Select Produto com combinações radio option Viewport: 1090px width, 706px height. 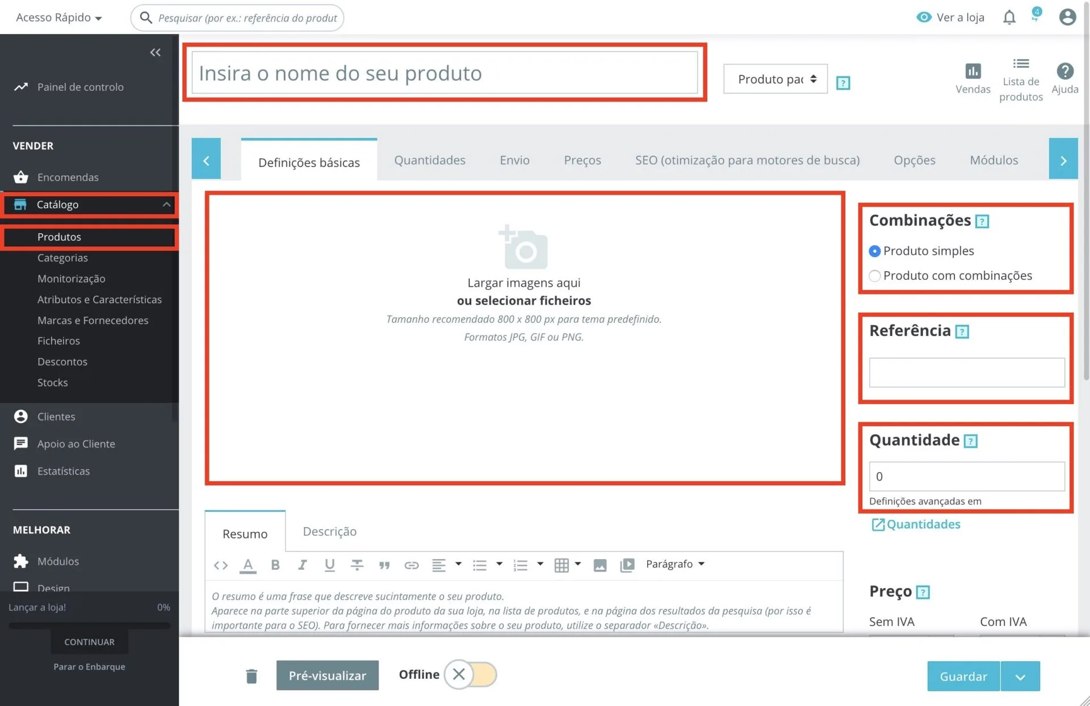(x=875, y=276)
